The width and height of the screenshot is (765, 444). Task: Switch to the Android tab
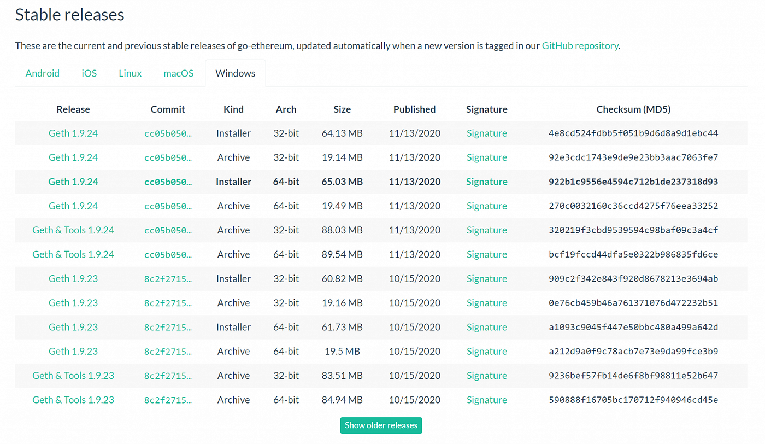point(43,73)
